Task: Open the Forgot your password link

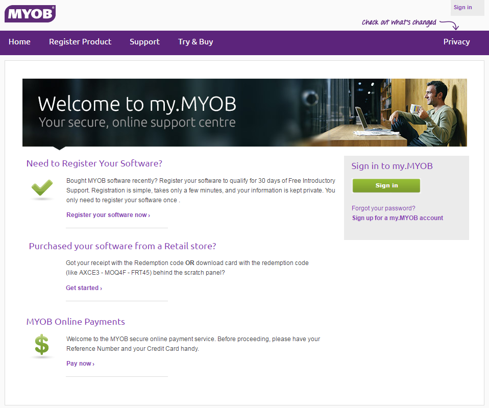Action: tap(383, 208)
